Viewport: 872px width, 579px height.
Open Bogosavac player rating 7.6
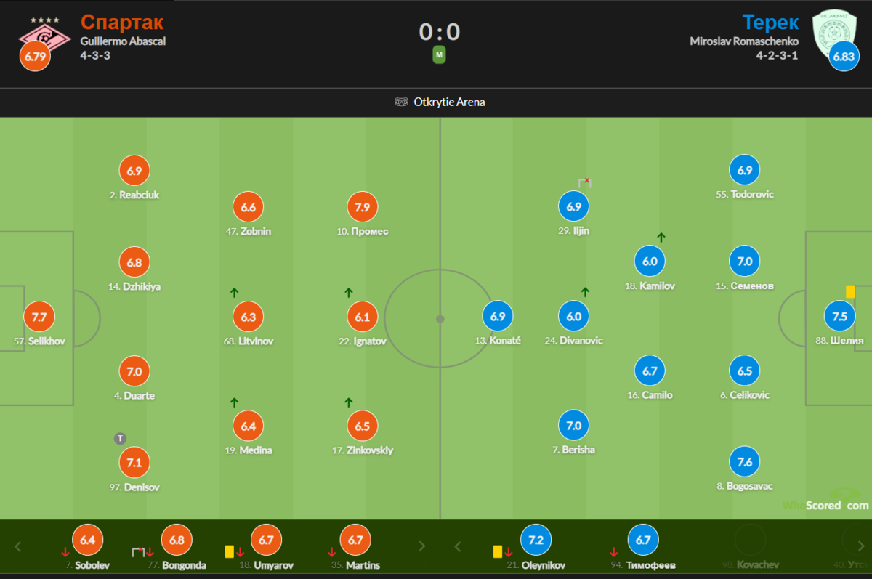coord(745,462)
